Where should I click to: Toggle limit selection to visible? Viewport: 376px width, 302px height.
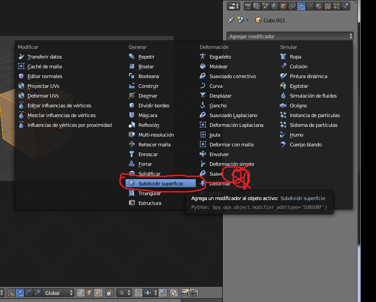[x=110, y=293]
